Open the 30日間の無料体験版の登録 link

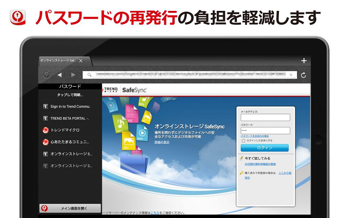(x=260, y=164)
